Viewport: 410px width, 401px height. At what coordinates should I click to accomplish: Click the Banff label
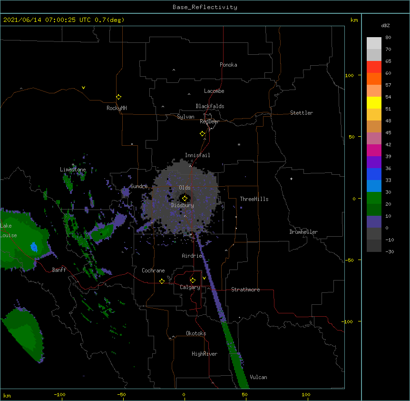pos(59,270)
